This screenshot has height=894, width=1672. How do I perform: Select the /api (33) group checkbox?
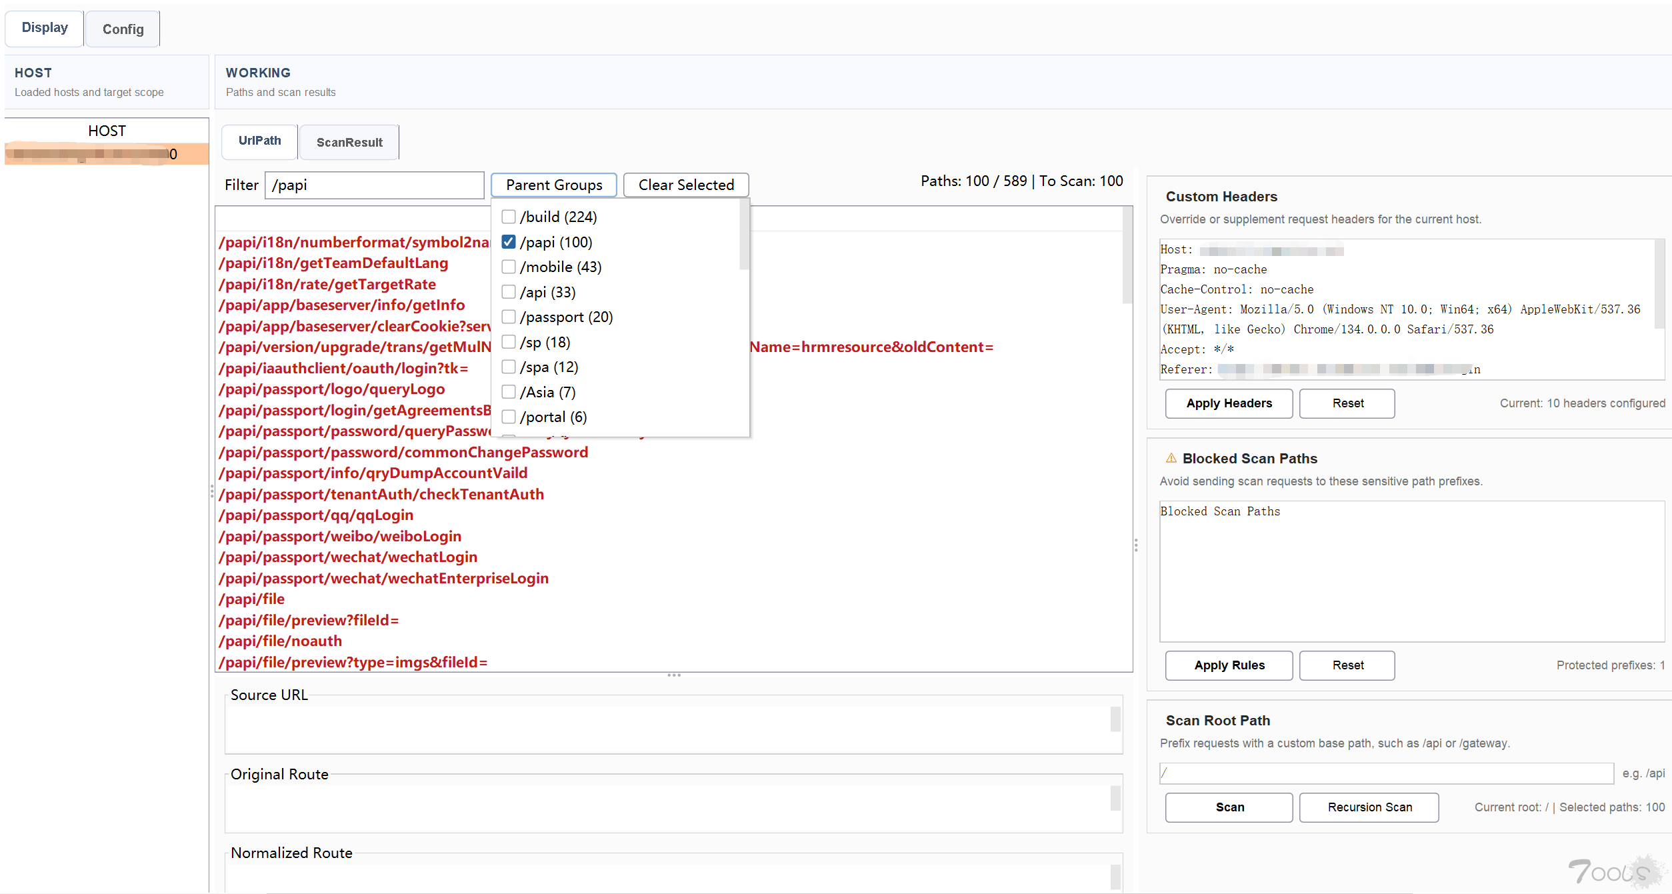[x=509, y=292]
